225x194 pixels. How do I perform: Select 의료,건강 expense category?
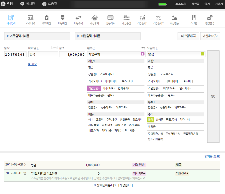pyautogui.click(x=121, y=125)
